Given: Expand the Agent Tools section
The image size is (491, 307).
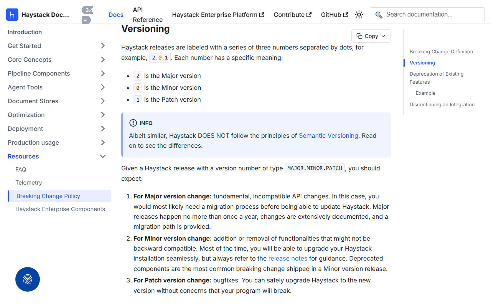Looking at the screenshot, I should (103, 87).
